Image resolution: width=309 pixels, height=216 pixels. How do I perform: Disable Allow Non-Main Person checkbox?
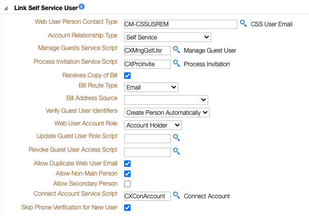click(x=127, y=174)
